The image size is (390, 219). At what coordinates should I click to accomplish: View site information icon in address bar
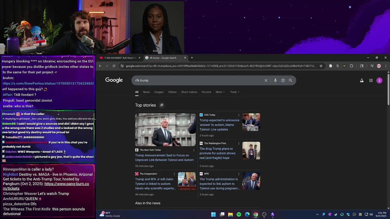122,66
